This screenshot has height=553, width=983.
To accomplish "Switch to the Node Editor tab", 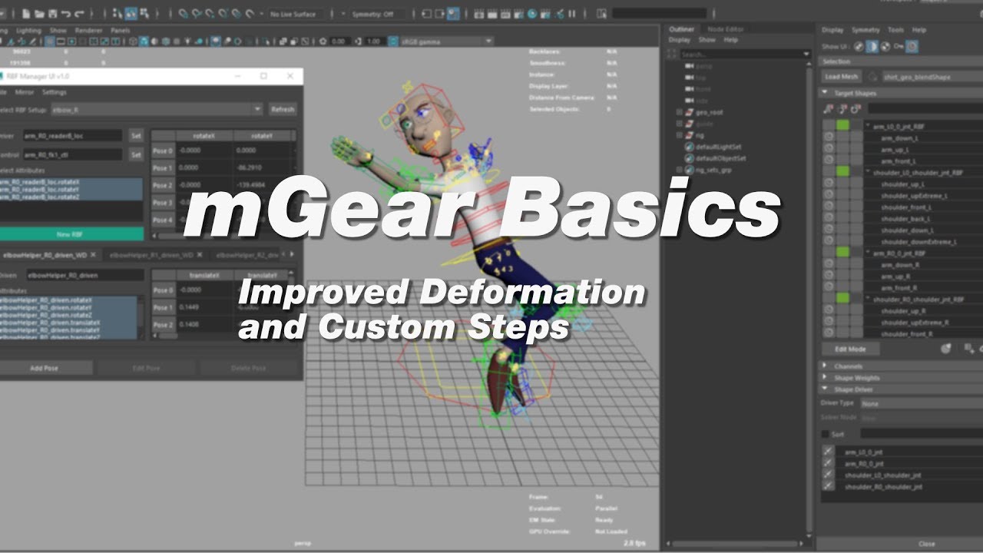I will tap(725, 29).
